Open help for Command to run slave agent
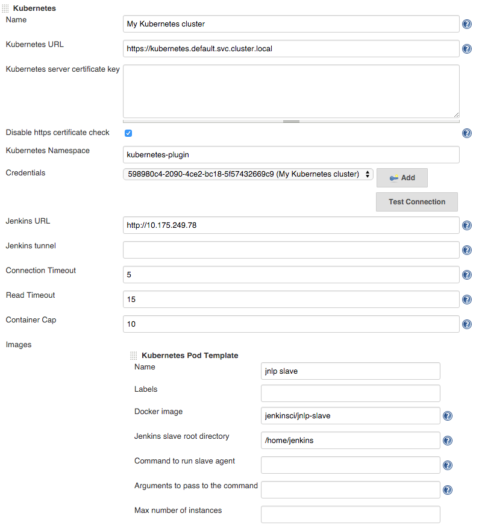Image resolution: width=479 pixels, height=528 pixels. click(447, 465)
